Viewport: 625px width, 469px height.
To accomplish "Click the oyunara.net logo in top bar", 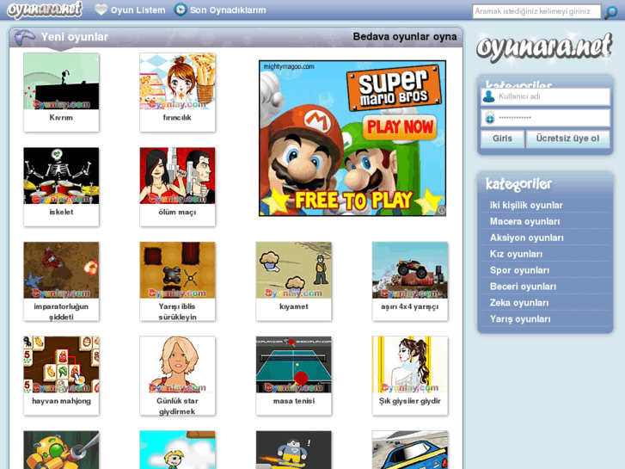I will click(x=45, y=9).
